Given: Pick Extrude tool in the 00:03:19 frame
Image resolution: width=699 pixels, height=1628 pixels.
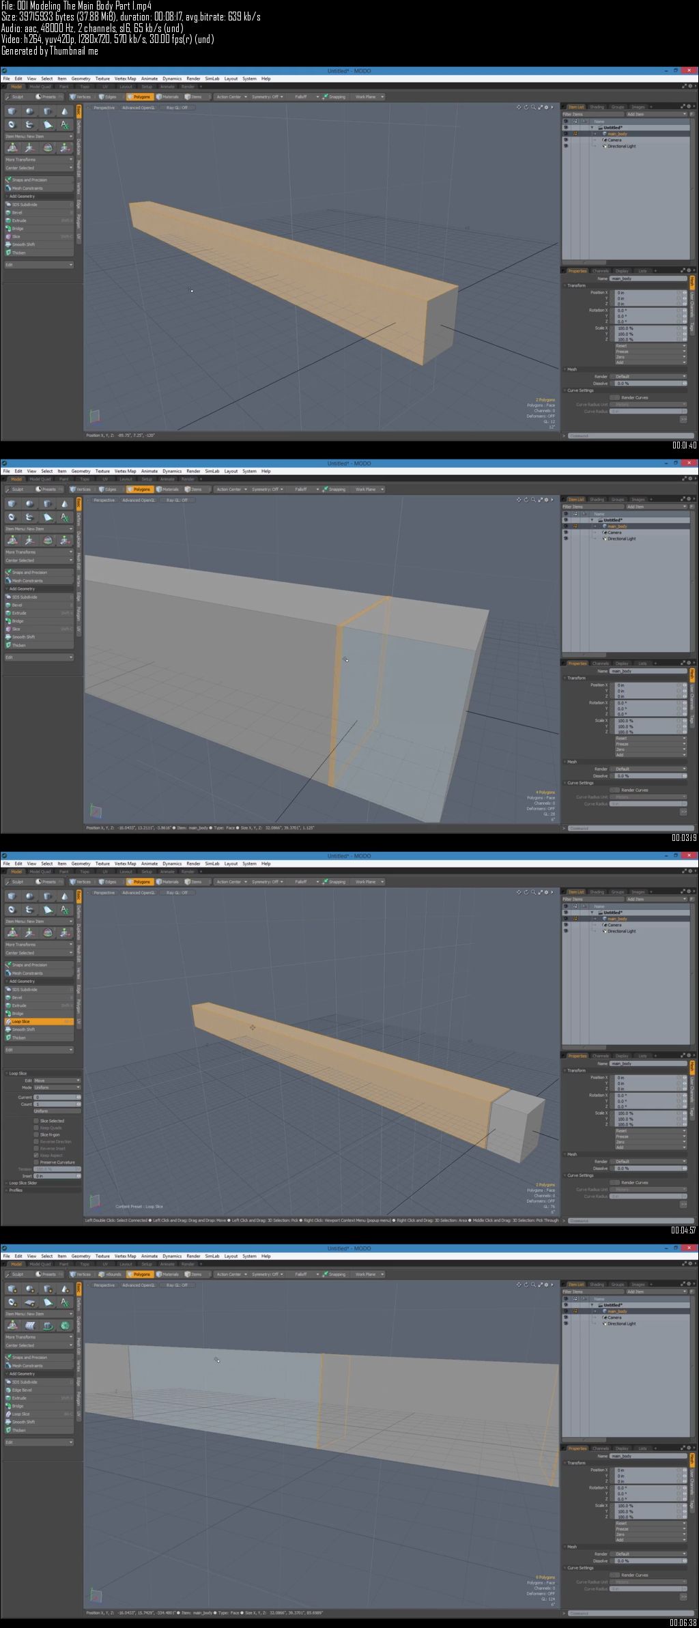Looking at the screenshot, I should coord(39,613).
